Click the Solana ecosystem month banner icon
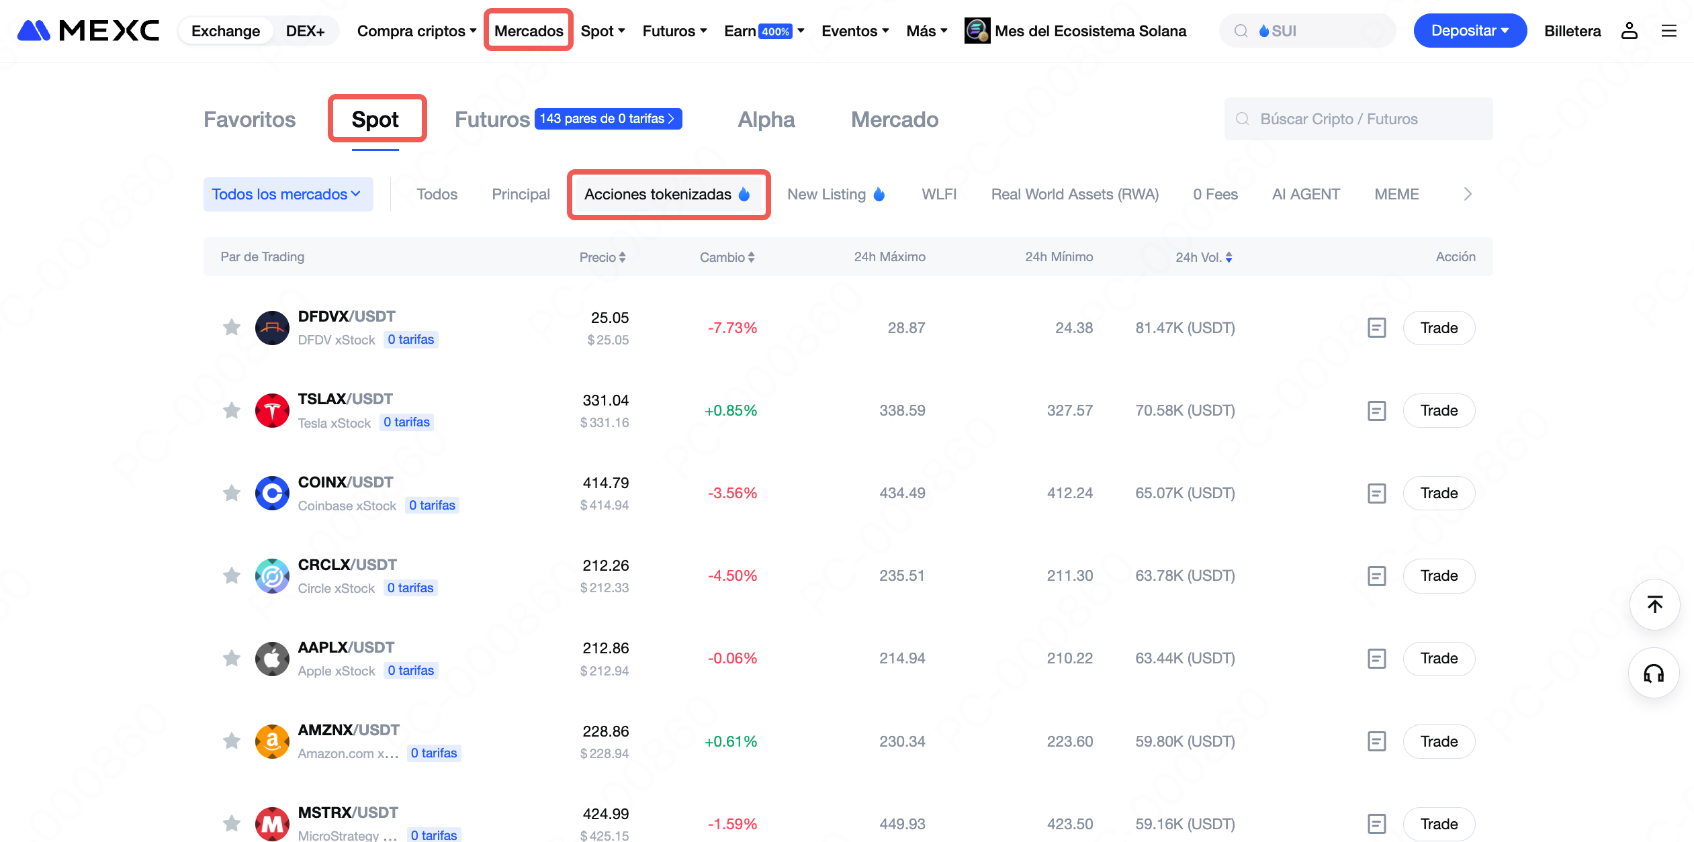 (977, 31)
